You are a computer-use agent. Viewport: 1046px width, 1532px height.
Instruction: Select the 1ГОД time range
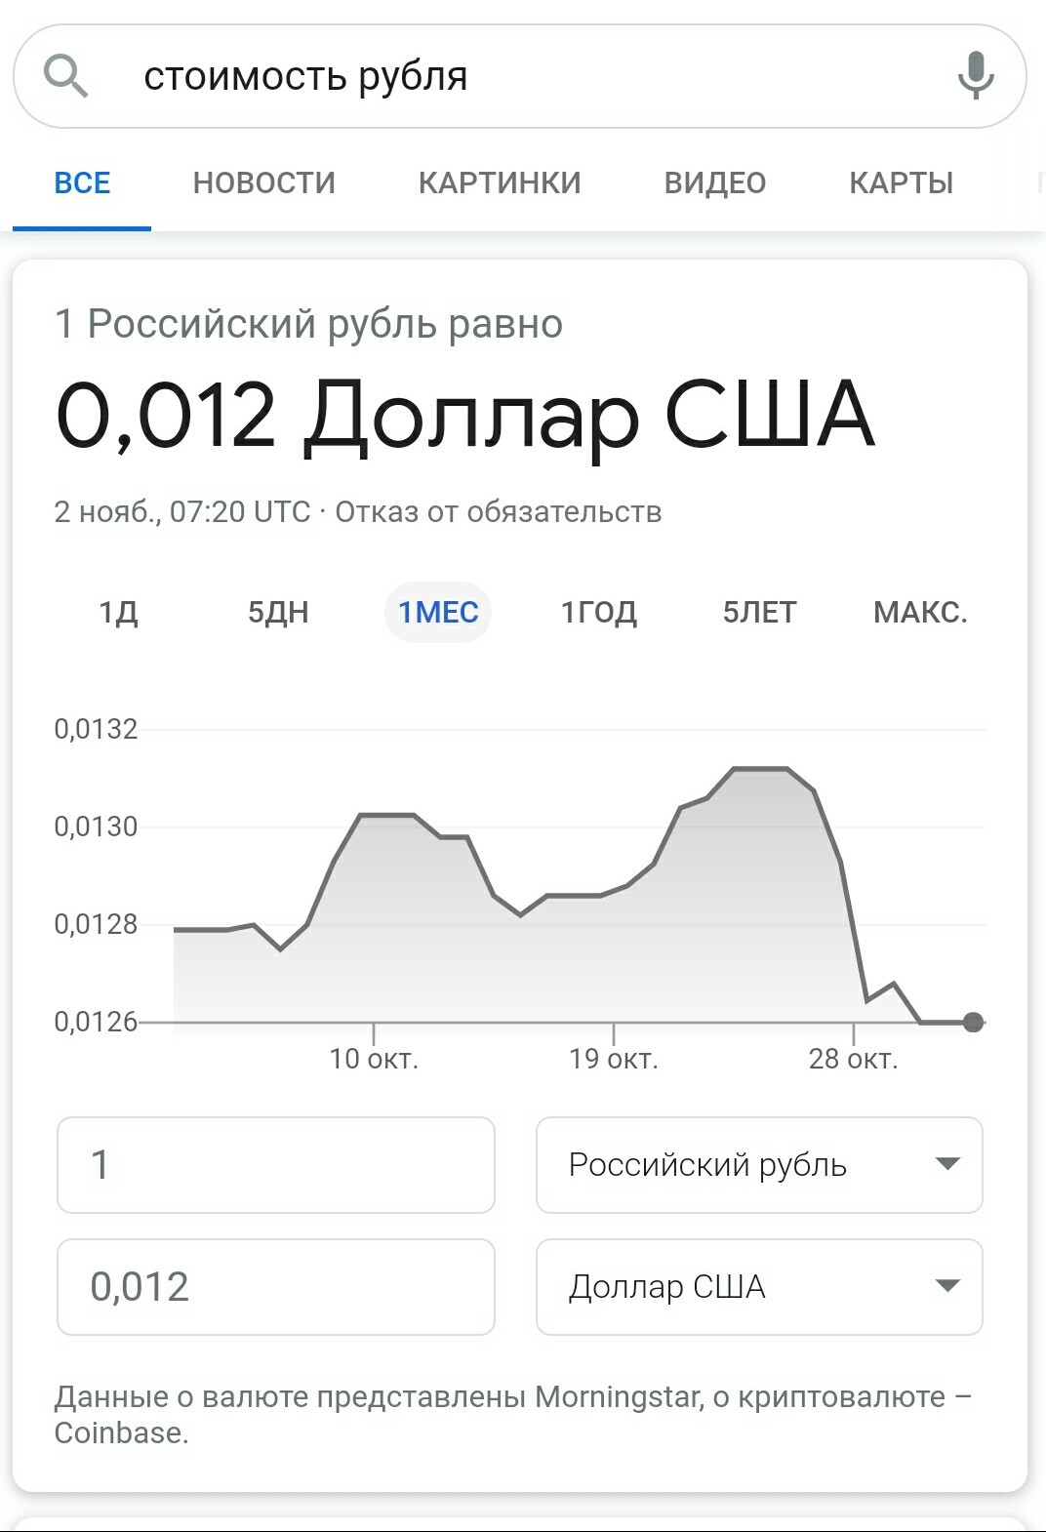pyautogui.click(x=598, y=612)
